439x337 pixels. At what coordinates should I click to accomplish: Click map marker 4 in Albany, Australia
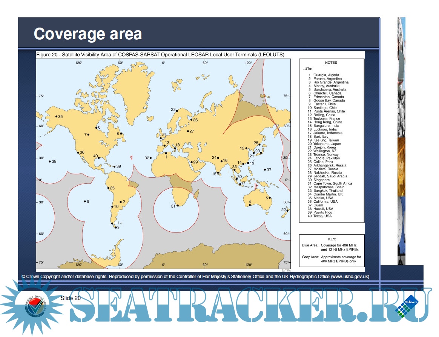pos(250,205)
